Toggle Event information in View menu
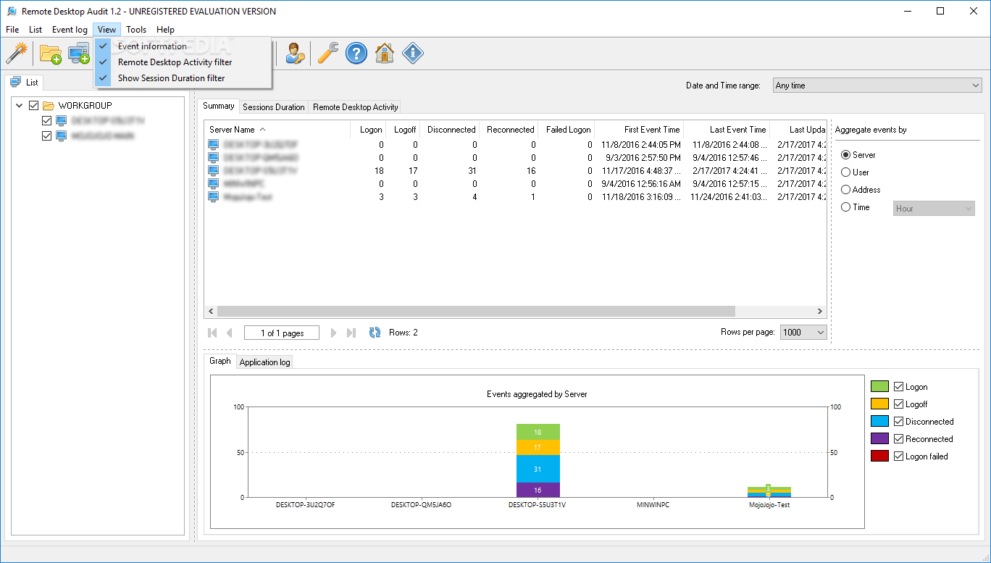 (x=183, y=46)
